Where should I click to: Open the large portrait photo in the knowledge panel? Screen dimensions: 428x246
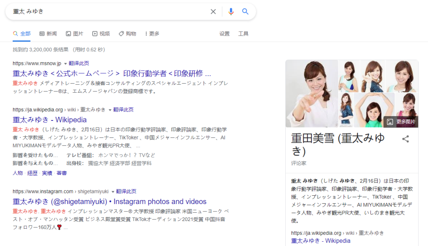(312, 93)
